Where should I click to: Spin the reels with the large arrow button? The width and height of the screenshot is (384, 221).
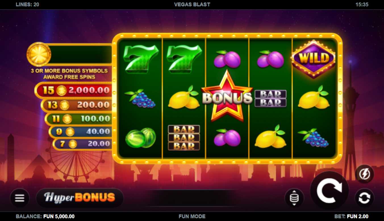pyautogui.click(x=330, y=190)
